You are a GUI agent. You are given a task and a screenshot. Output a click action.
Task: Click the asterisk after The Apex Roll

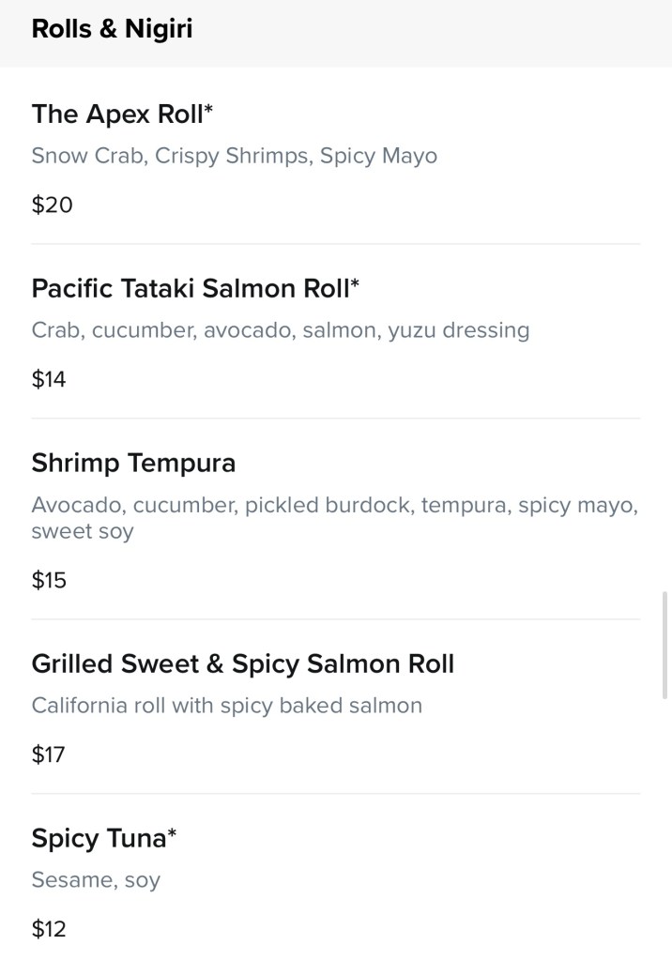click(x=209, y=111)
